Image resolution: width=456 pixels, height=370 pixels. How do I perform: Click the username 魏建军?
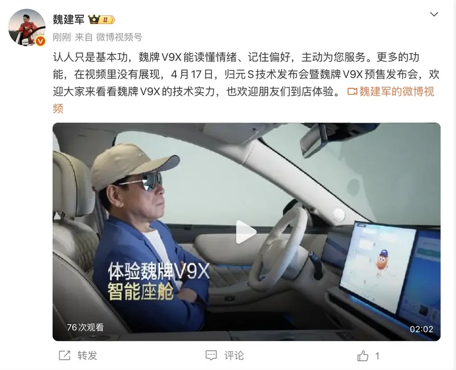tap(68, 19)
